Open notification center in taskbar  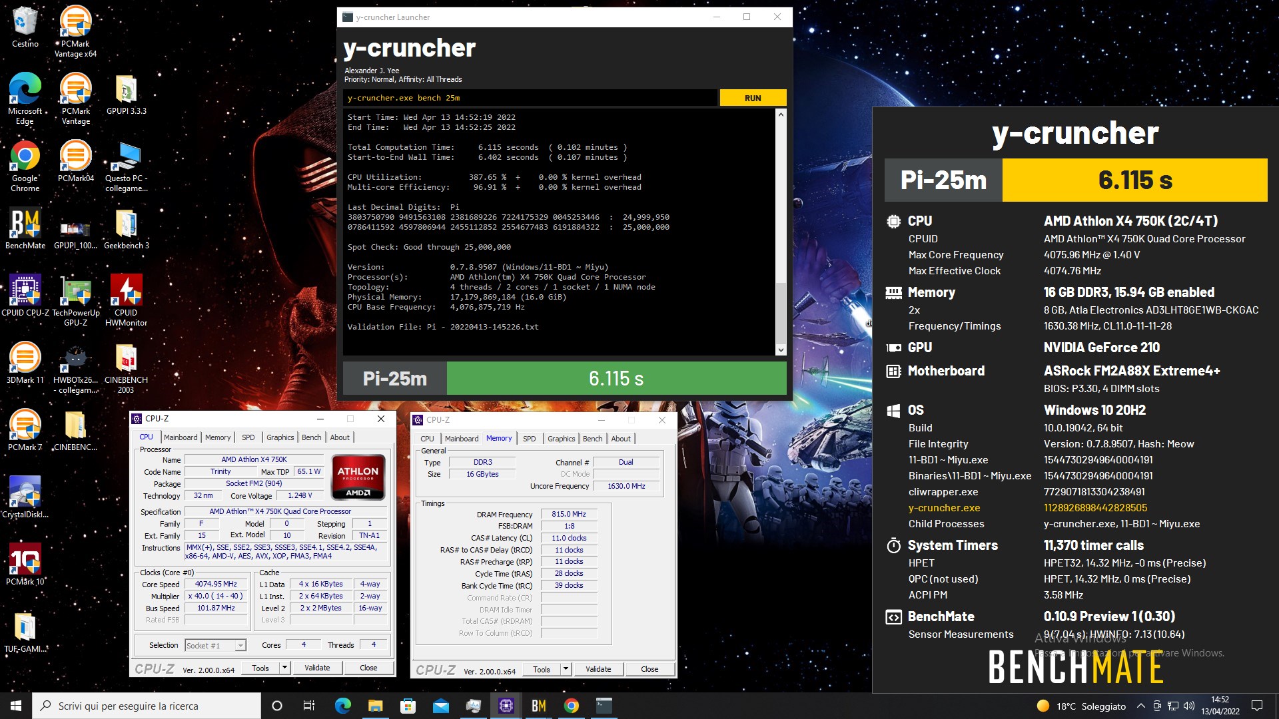coord(1257,706)
